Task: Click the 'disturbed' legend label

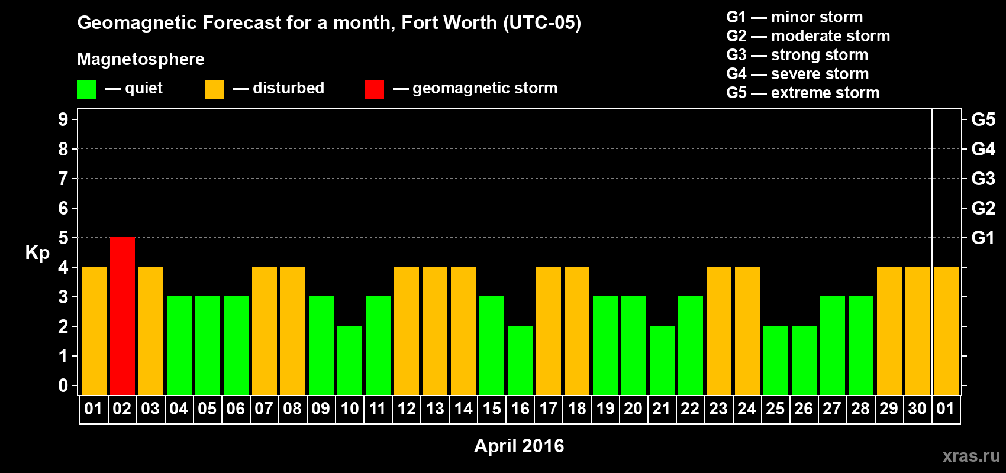Action: 288,88
